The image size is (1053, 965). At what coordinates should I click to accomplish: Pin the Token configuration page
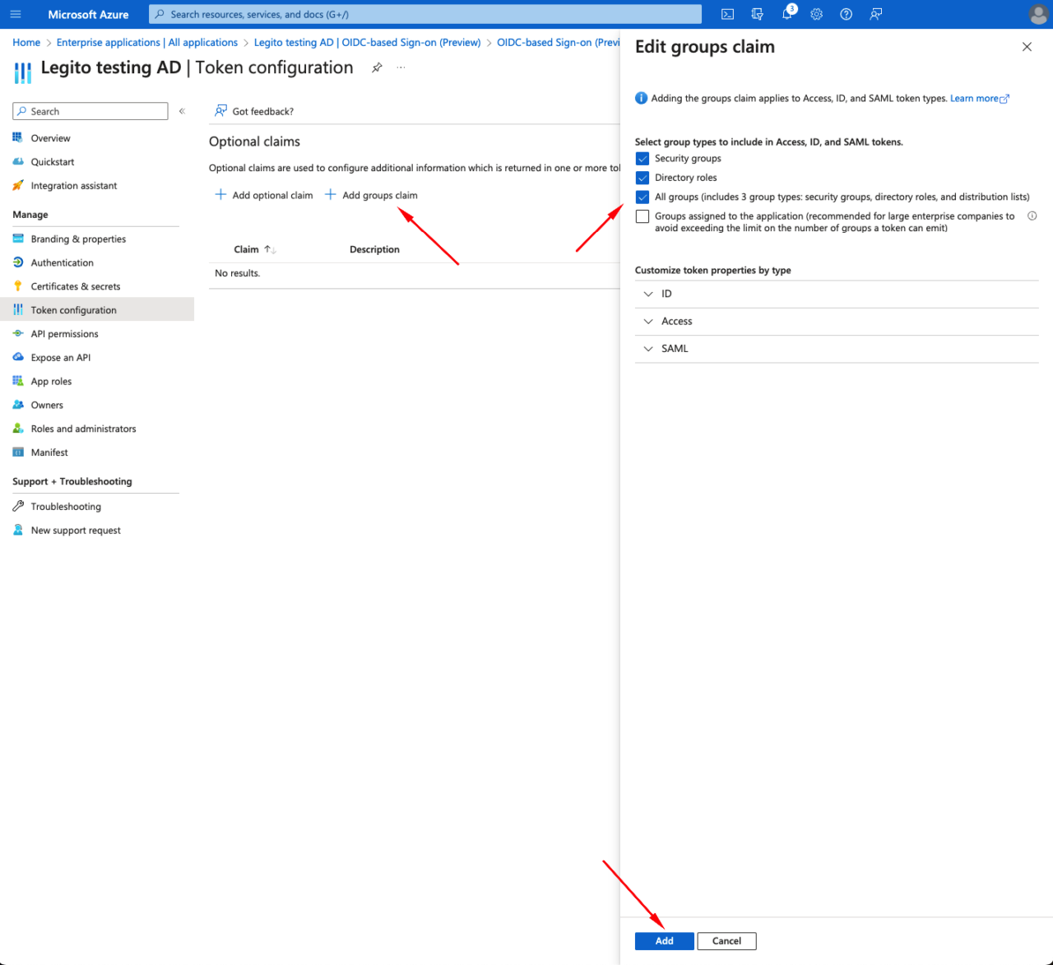(x=377, y=67)
